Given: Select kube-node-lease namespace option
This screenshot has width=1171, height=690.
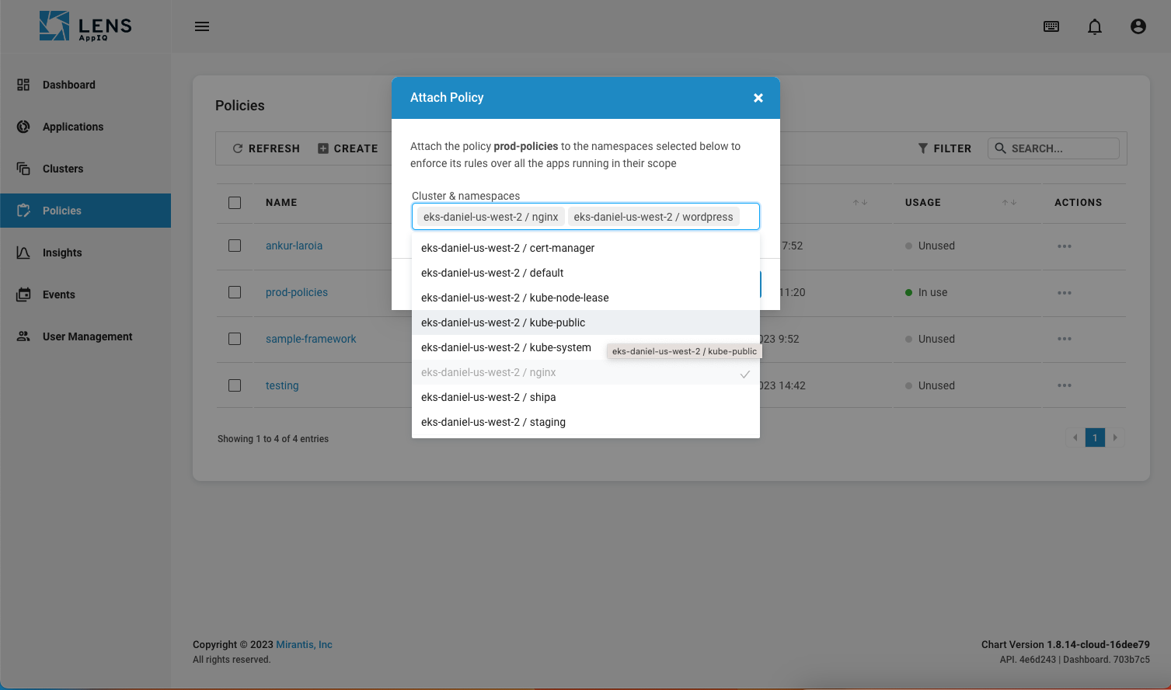Looking at the screenshot, I should coord(586,298).
